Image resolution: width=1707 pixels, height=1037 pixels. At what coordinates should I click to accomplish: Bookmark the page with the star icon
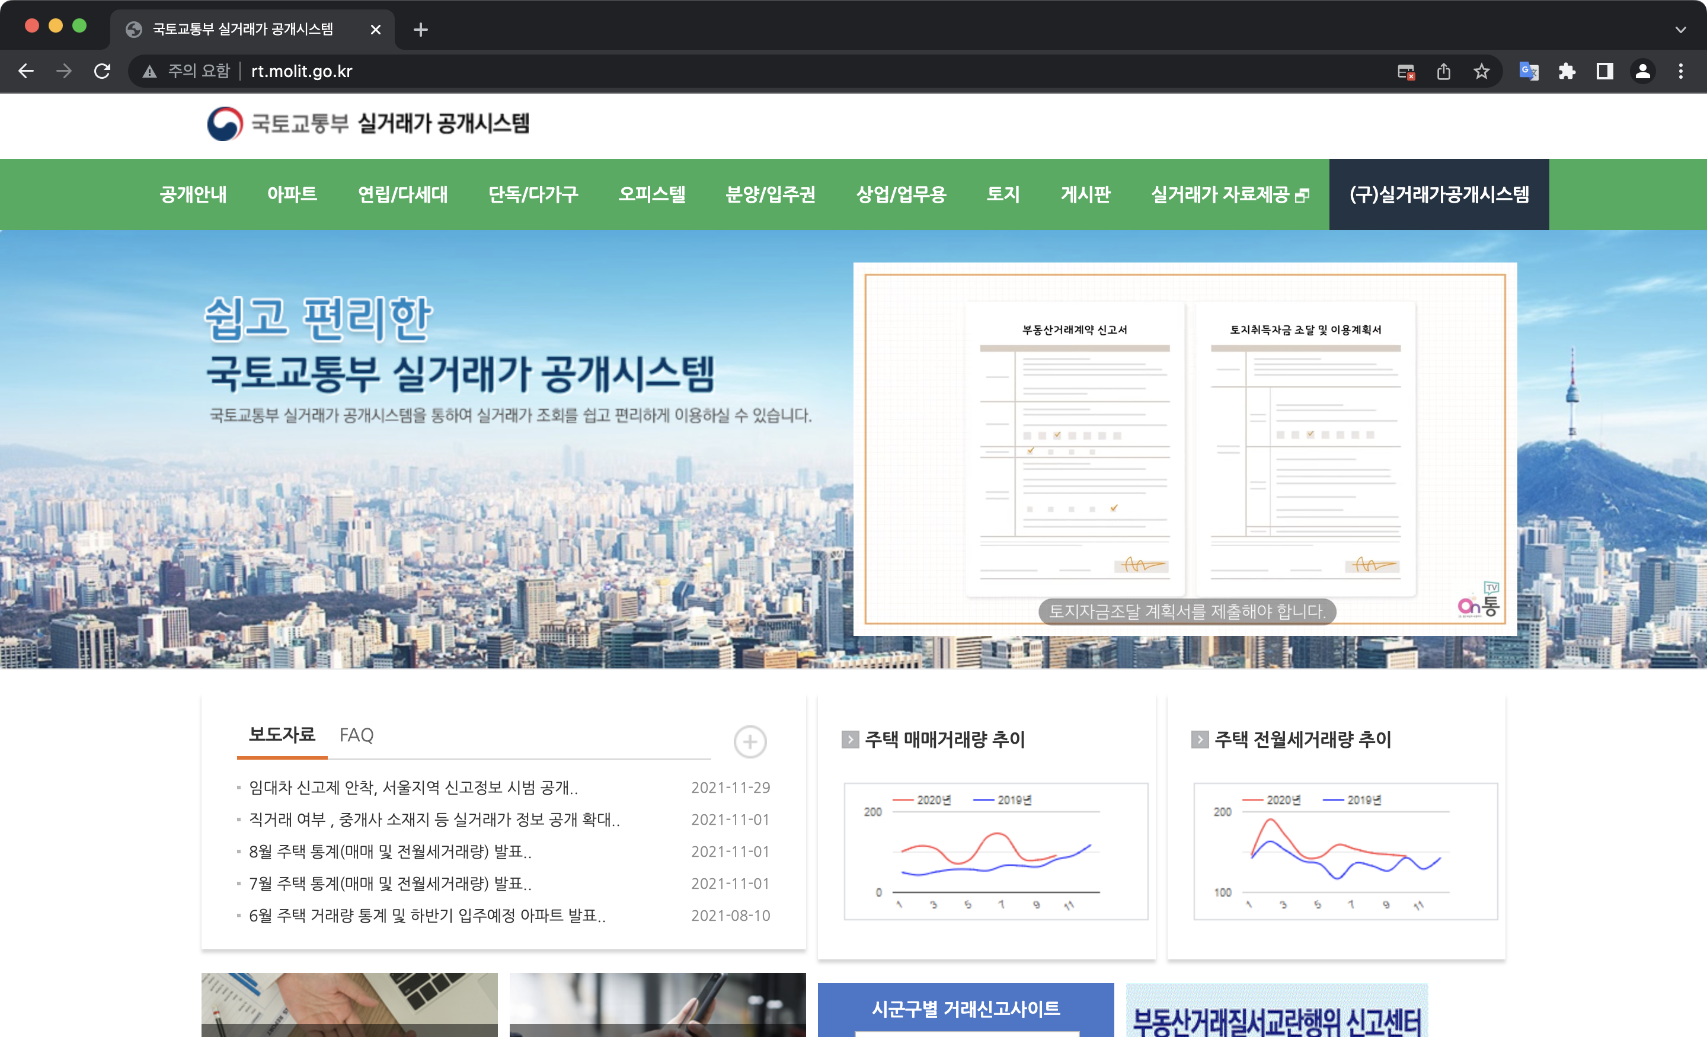(x=1482, y=71)
